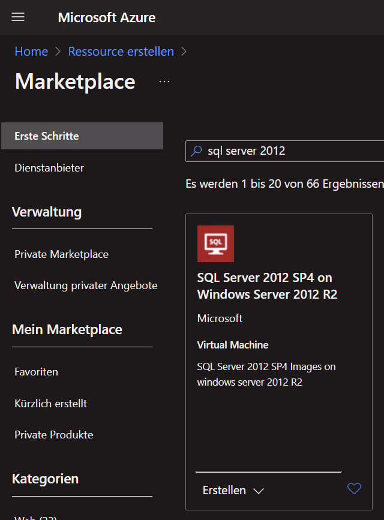
Task: Open SQL Server 2012 SP4 card title
Action: pyautogui.click(x=267, y=286)
